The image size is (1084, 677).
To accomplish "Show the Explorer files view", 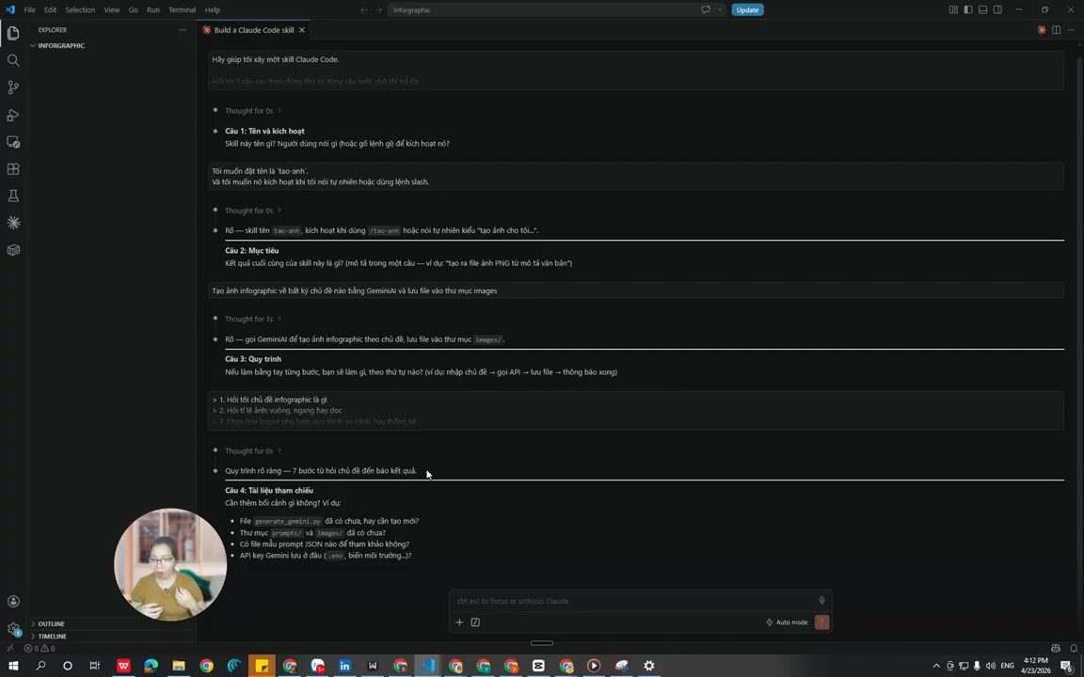I will [x=13, y=33].
